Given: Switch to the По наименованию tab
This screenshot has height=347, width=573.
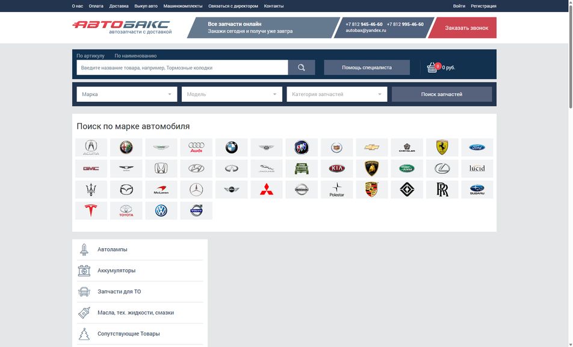Looking at the screenshot, I should [135, 56].
